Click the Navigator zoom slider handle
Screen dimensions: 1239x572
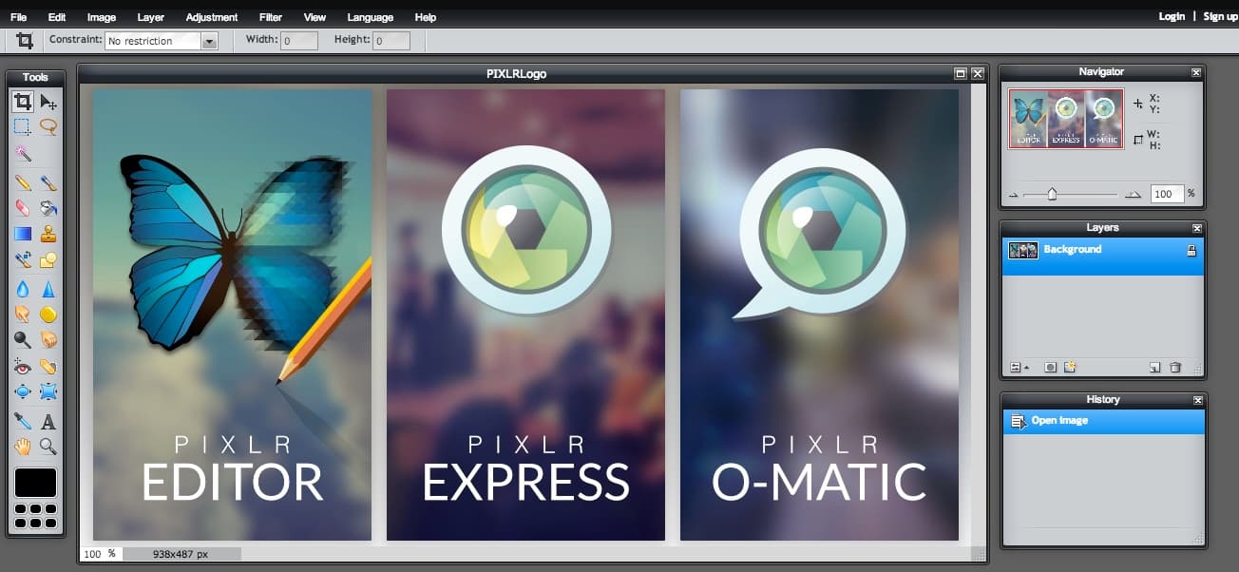coord(1052,194)
